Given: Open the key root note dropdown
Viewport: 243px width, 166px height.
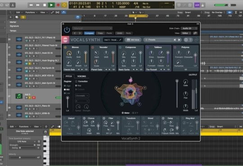Looking at the screenshot, I should point(82,101).
